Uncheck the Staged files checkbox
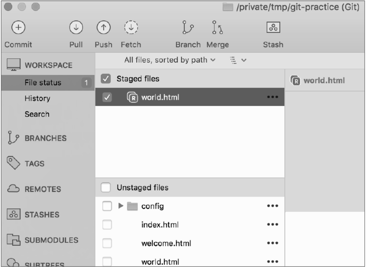Image resolution: width=366 pixels, height=267 pixels. [106, 79]
